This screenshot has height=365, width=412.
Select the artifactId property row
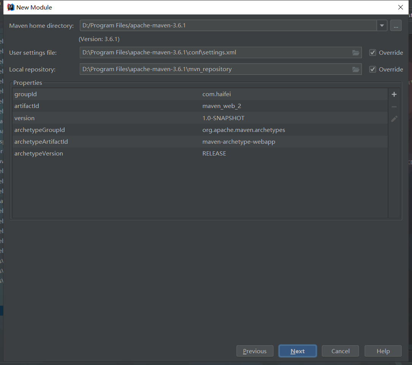pyautogui.click(x=200, y=106)
